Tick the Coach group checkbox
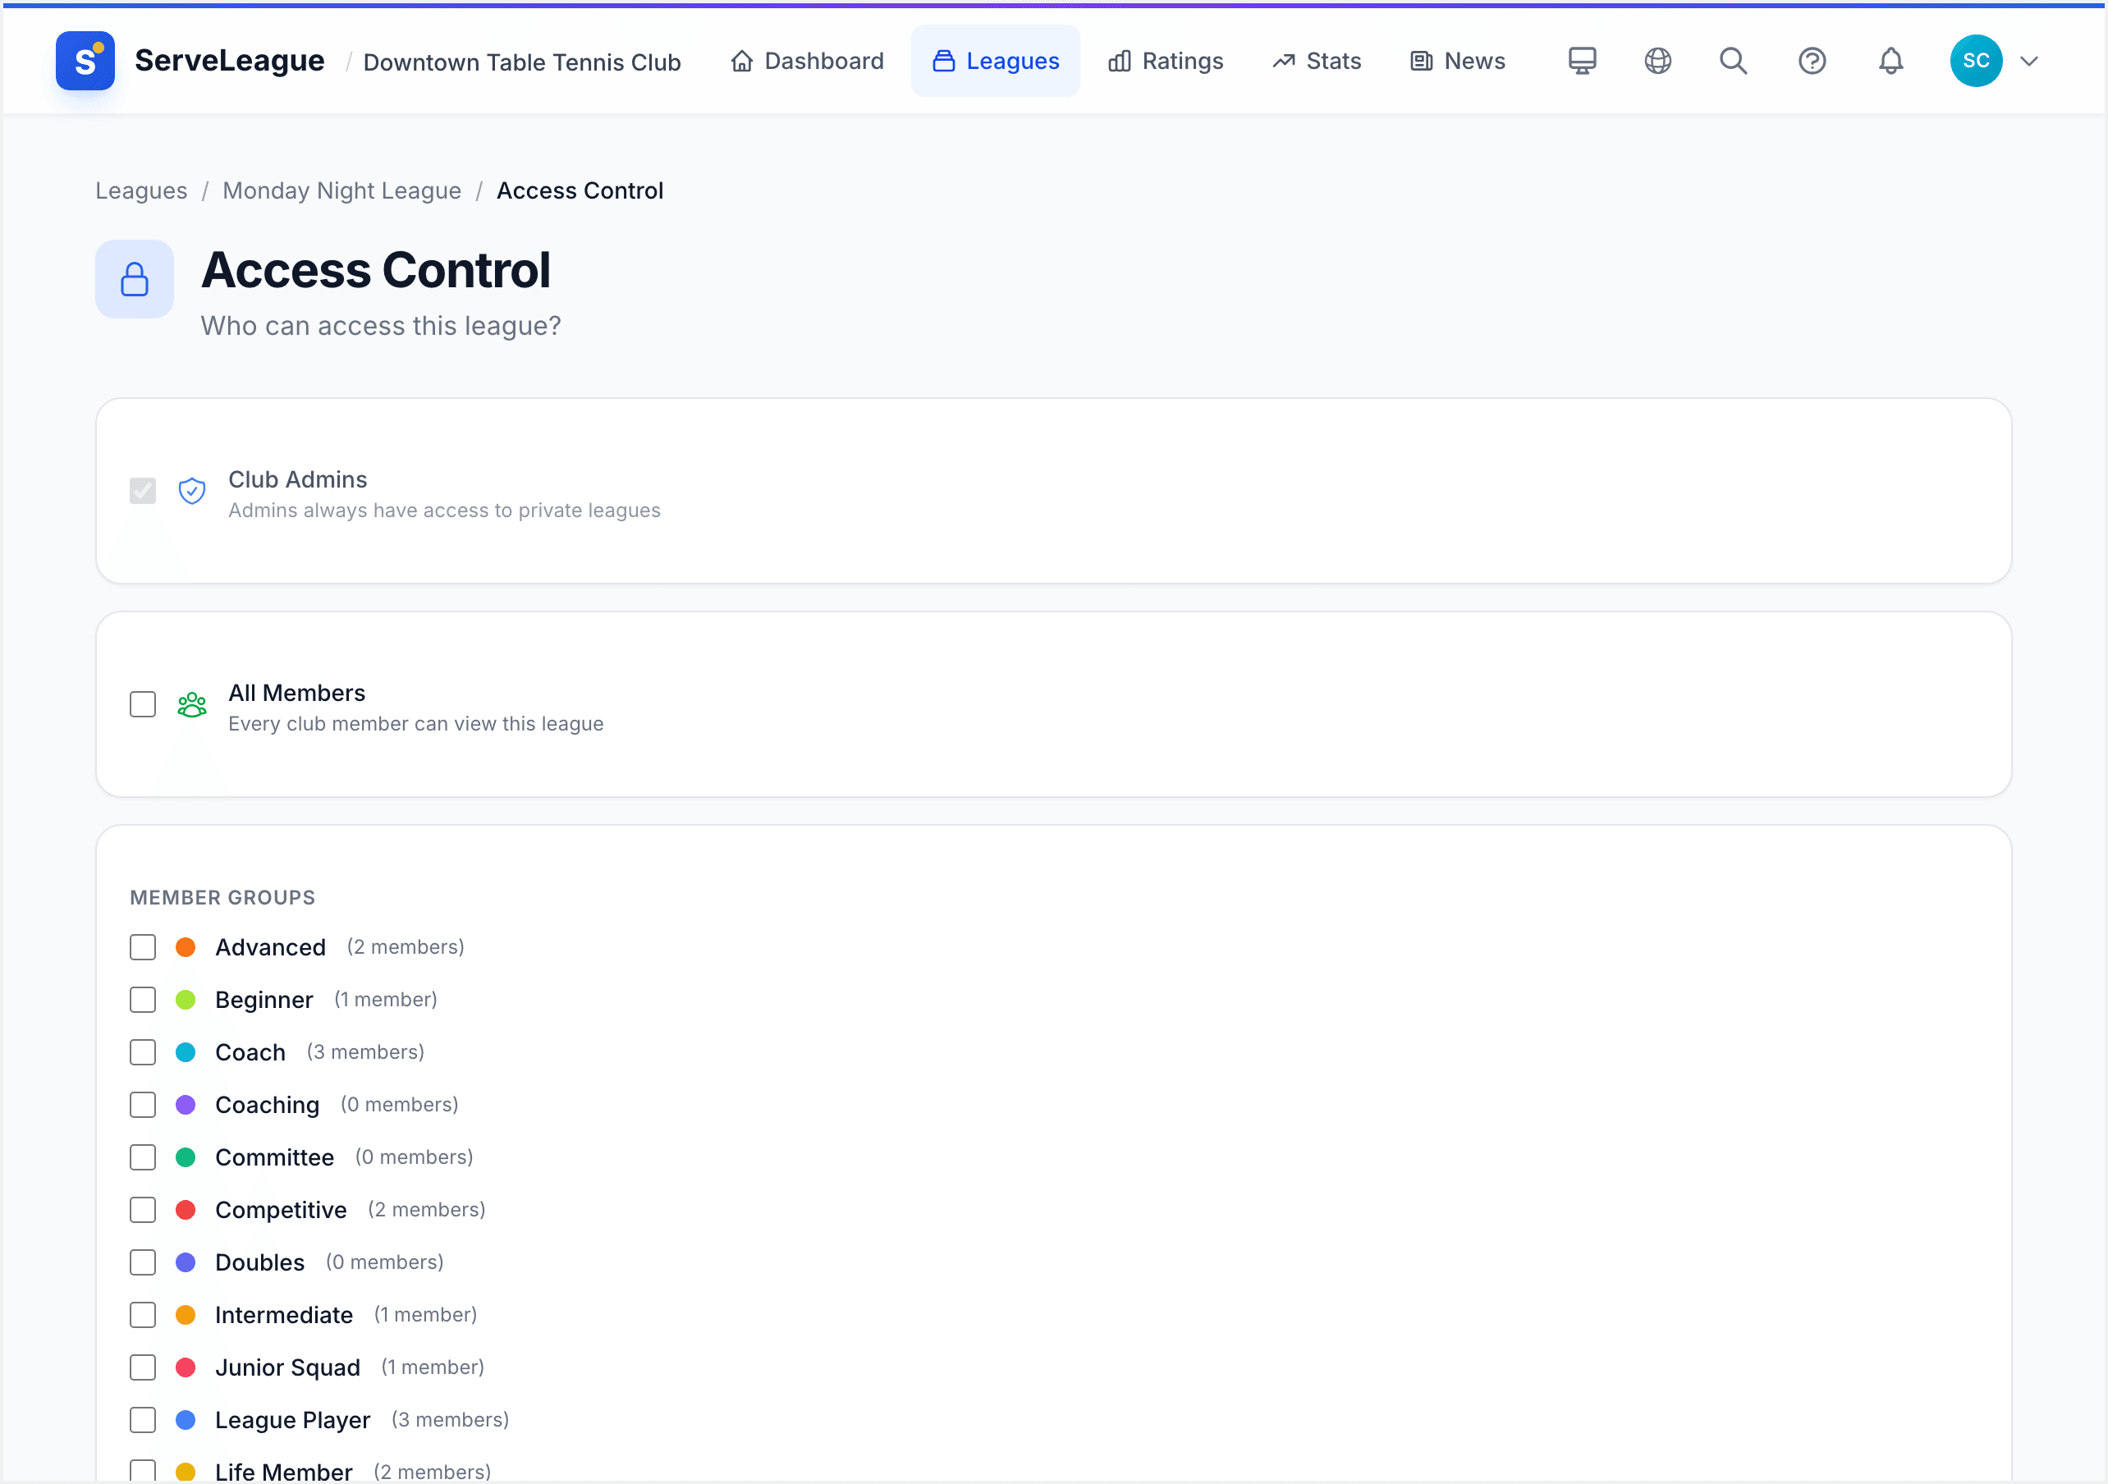Viewport: 2108px width, 1484px height. 142,1051
